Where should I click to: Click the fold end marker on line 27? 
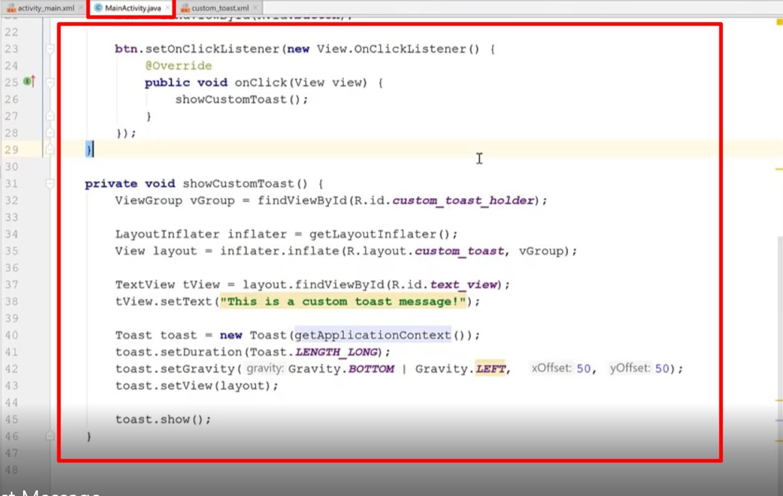click(50, 116)
